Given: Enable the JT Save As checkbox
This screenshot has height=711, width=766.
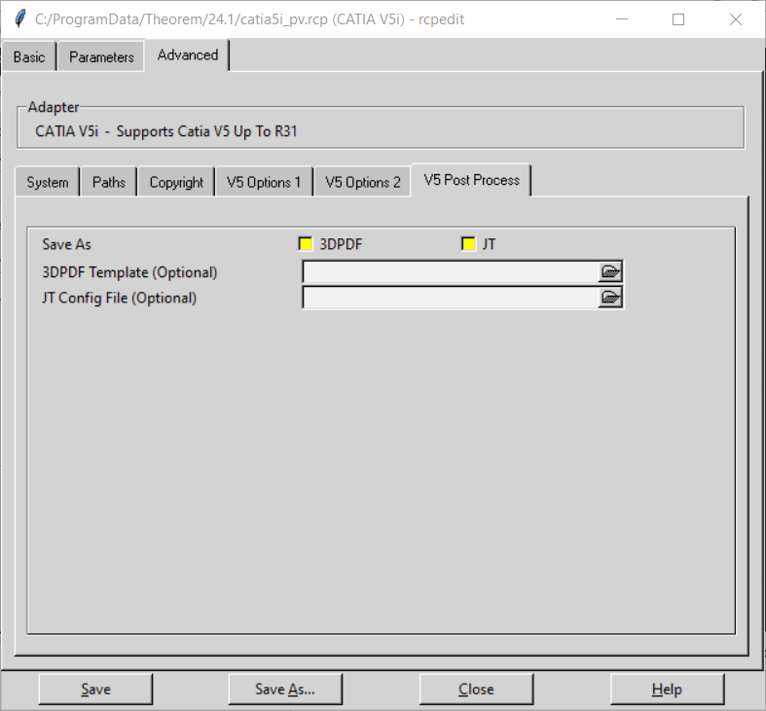Looking at the screenshot, I should pyautogui.click(x=468, y=244).
